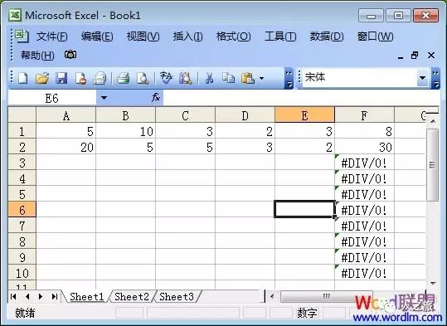Switch to the Sheet2 tab
The width and height of the screenshot is (447, 326).
[x=132, y=297]
